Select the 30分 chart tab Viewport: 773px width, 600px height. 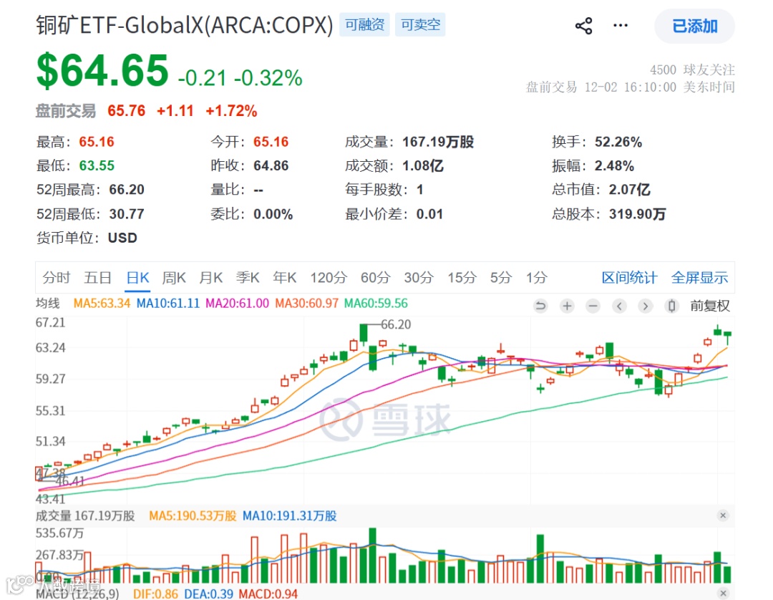coord(419,278)
